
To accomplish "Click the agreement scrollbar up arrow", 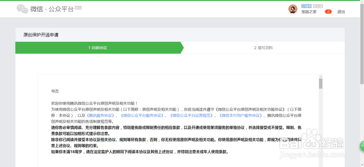I will (321, 77).
